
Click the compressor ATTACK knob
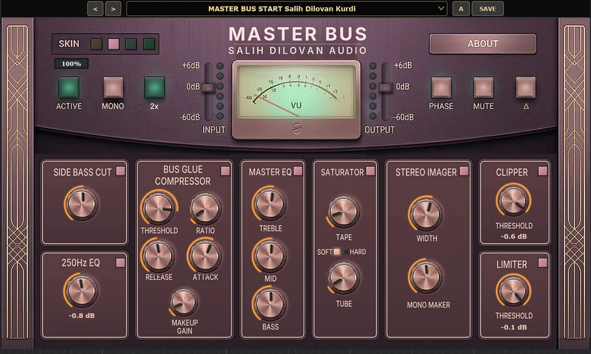point(205,256)
